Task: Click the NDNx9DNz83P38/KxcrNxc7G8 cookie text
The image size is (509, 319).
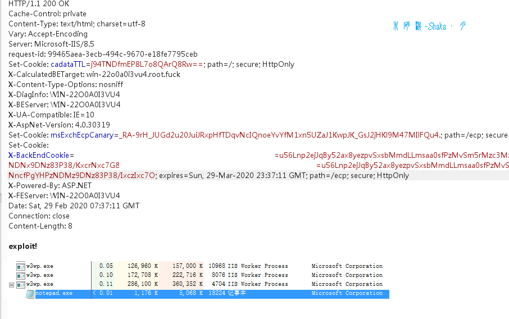Action: [64, 165]
